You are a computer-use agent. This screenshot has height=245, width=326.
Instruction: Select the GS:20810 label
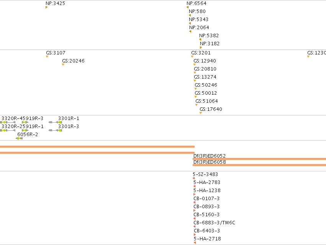[205, 69]
